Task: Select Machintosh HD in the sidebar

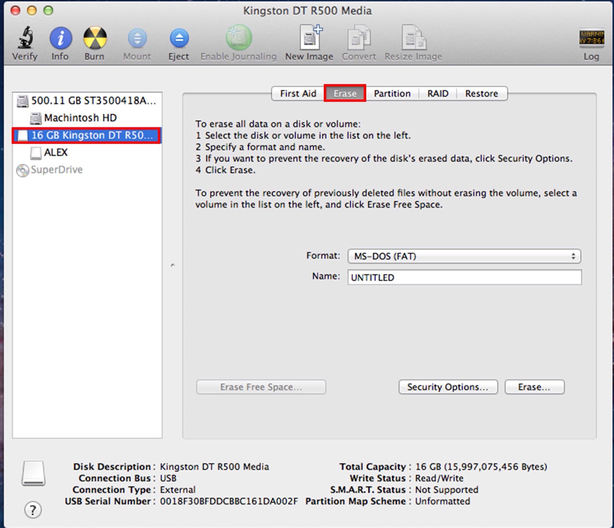Action: point(87,118)
